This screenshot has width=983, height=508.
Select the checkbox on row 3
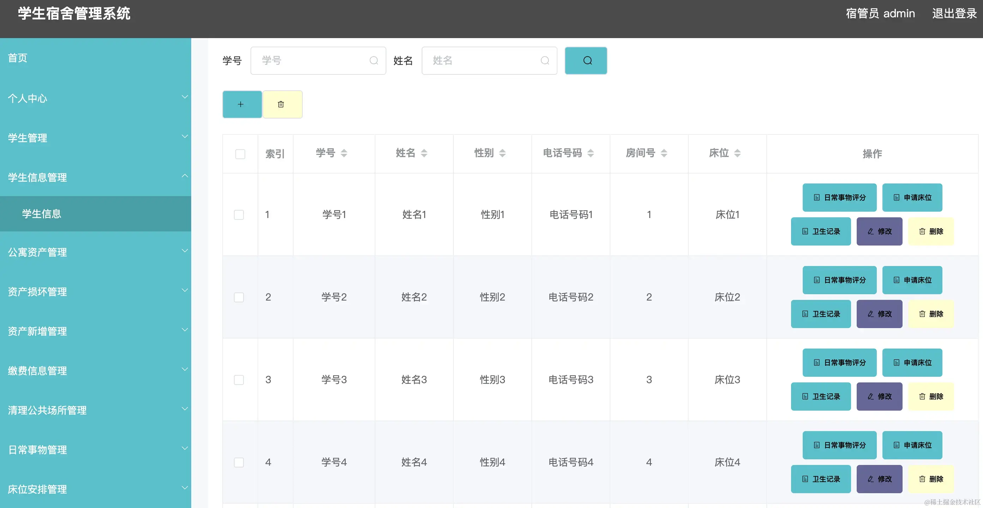(x=239, y=380)
